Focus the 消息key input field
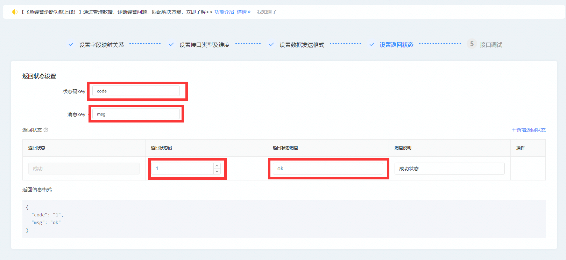Screen dimensions: 566x260 (136, 114)
